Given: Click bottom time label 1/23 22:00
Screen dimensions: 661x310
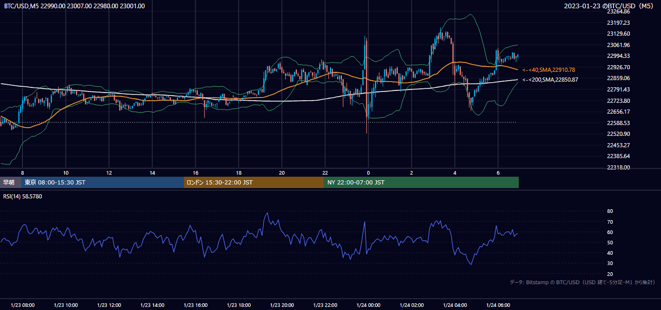Looking at the screenshot, I should tap(325, 305).
